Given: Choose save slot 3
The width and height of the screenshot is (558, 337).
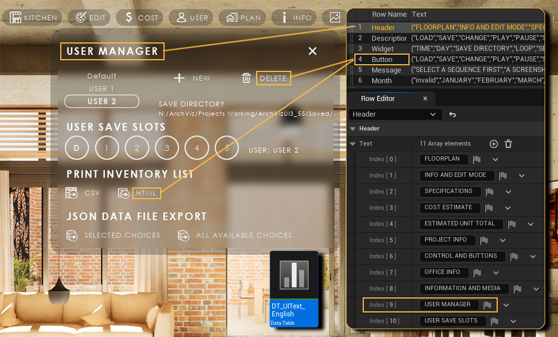Looking at the screenshot, I should [166, 148].
